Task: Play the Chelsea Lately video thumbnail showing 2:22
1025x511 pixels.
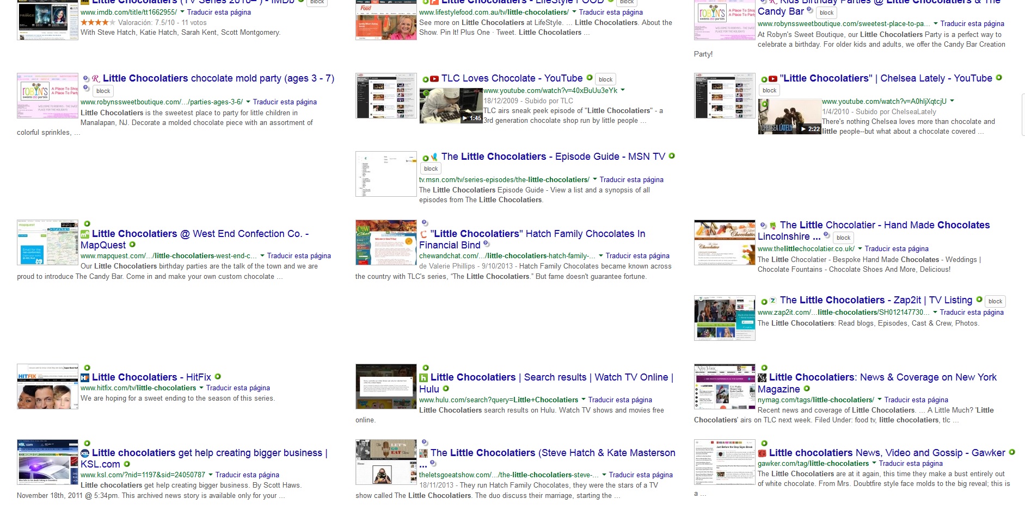Action: pyautogui.click(x=789, y=116)
